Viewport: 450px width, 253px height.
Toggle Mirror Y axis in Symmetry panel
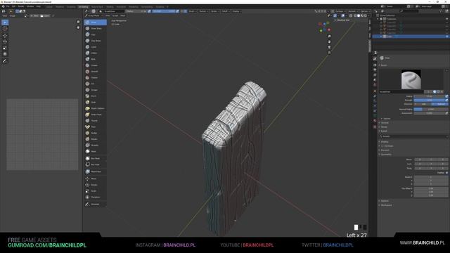pos(431,160)
